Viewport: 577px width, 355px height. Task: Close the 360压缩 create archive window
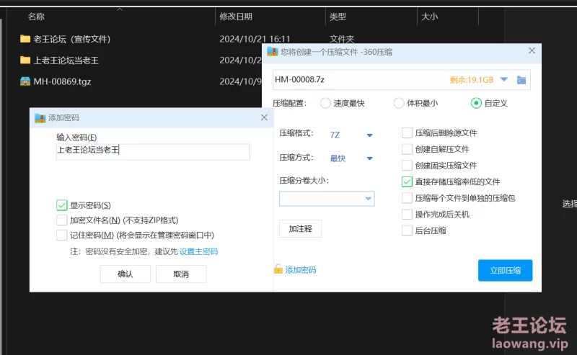(532, 51)
